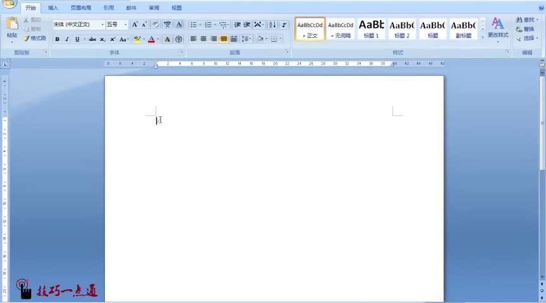Viewport: 546px width, 303px height.
Task: Open the Font dialog launcher
Action: click(x=181, y=52)
